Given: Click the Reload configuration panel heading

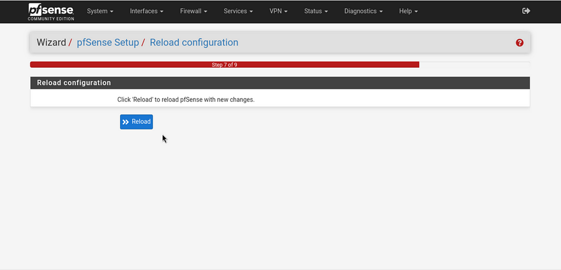Looking at the screenshot, I should click(280, 83).
